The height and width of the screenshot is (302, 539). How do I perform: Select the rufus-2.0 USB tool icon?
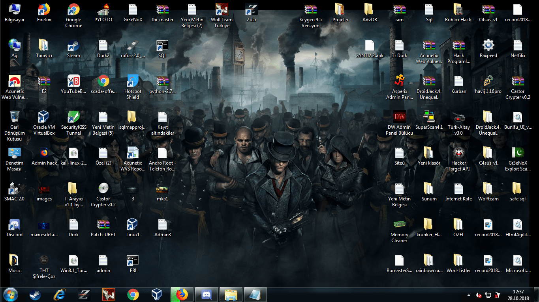tap(133, 49)
